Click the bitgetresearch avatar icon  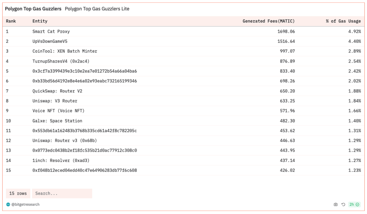point(8,204)
